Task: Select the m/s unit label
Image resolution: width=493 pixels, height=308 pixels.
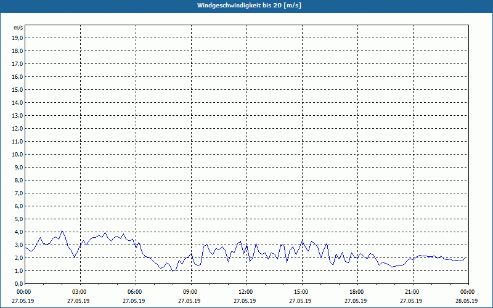Action: click(18, 28)
